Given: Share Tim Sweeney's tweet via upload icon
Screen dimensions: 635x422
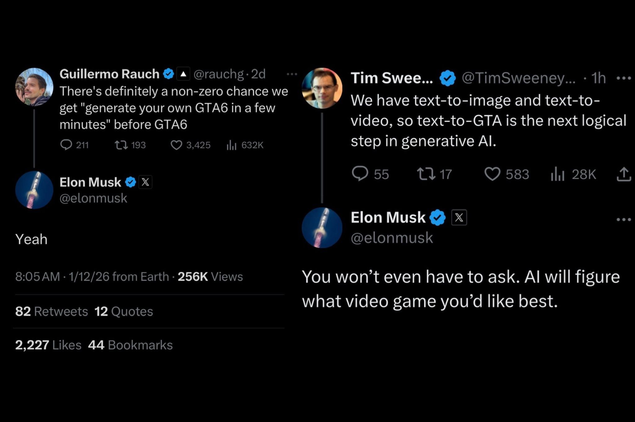Looking at the screenshot, I should [x=624, y=174].
